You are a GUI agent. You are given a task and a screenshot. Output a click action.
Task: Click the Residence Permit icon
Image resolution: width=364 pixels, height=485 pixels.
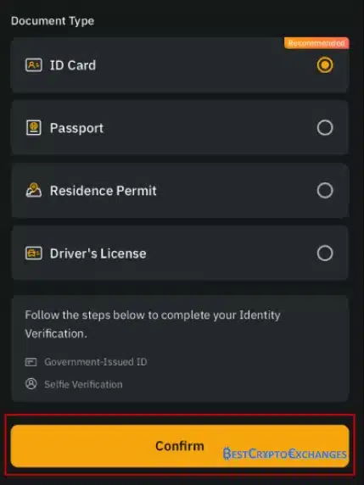point(33,190)
